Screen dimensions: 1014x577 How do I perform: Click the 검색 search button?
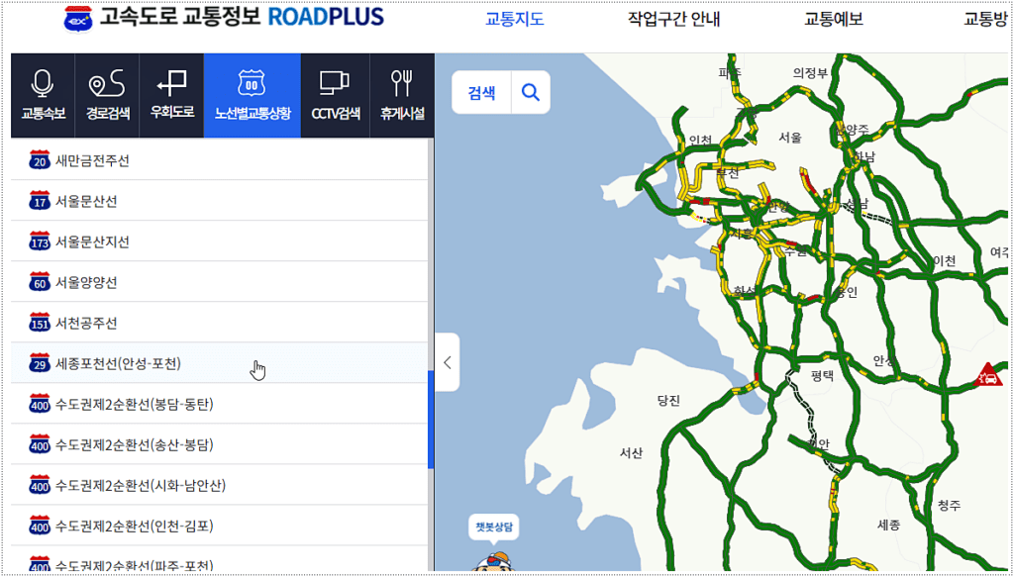pyautogui.click(x=481, y=91)
